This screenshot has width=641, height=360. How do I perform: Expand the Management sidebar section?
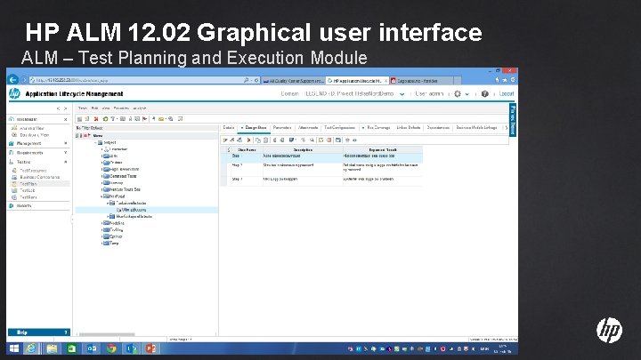click(65, 143)
